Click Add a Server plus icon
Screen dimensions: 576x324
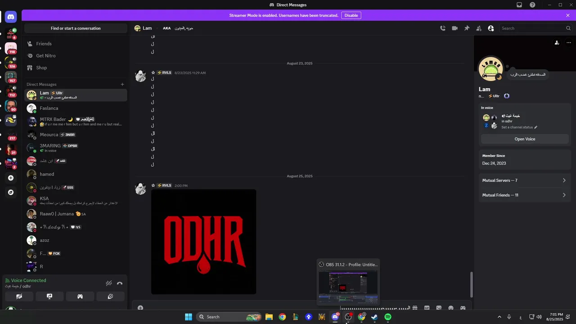coord(11,178)
